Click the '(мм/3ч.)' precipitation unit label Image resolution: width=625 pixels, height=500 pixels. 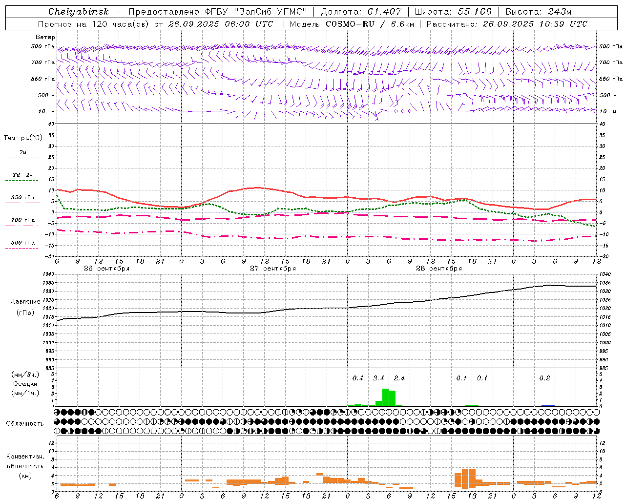coord(25,375)
